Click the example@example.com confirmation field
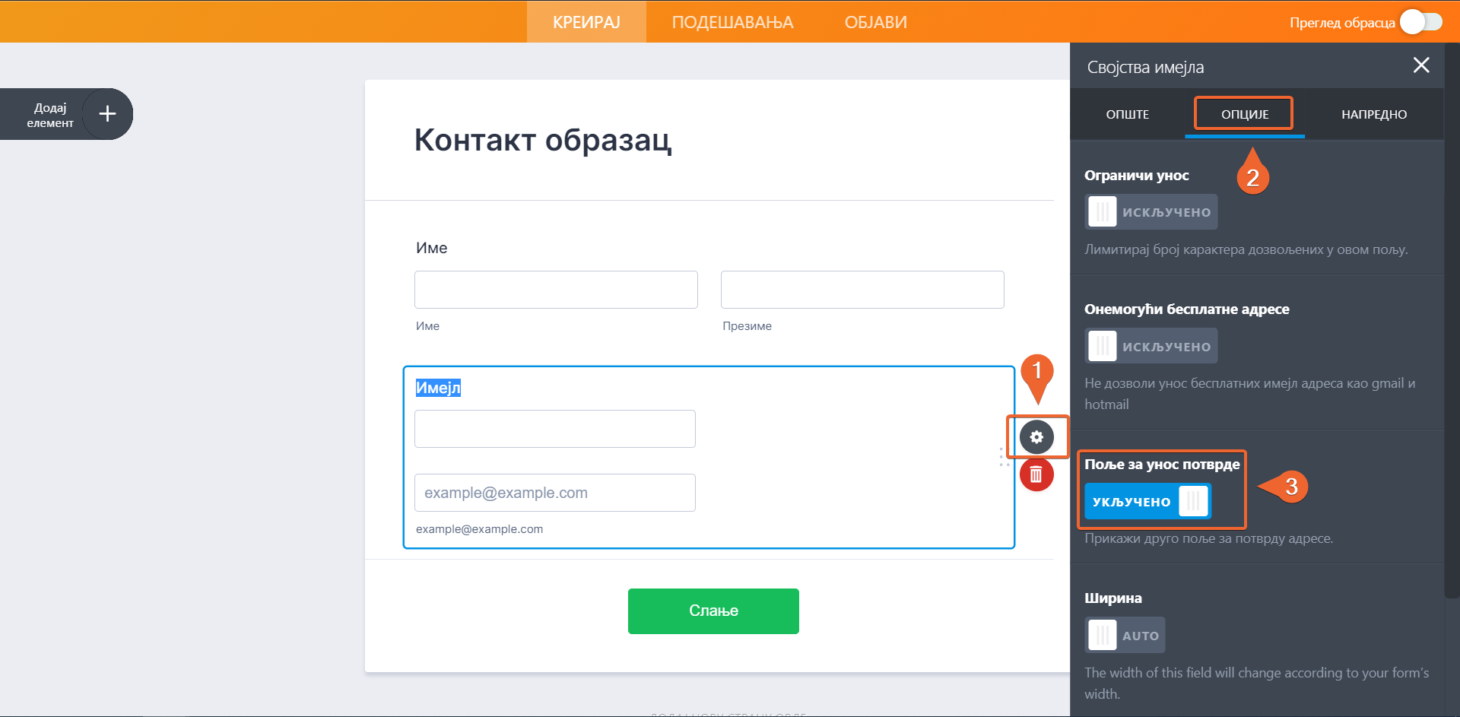This screenshot has width=1460, height=717. tap(555, 493)
